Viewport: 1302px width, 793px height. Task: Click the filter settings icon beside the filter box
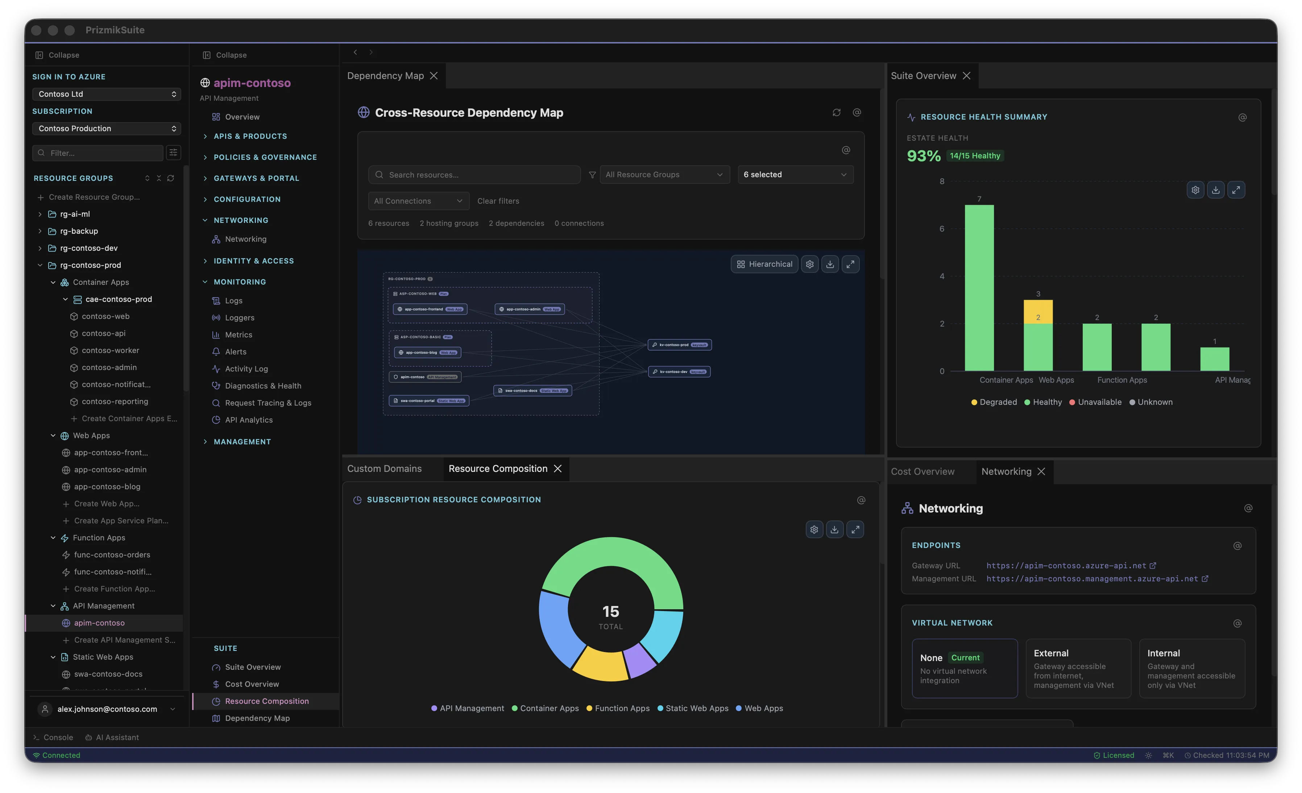point(173,153)
